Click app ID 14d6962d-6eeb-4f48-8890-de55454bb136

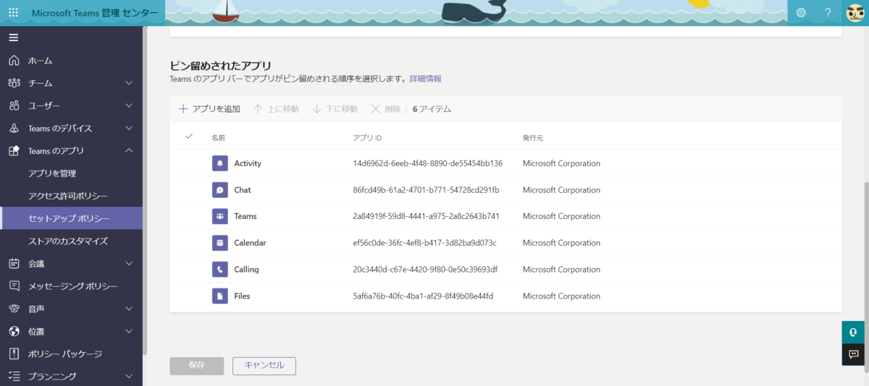pos(427,163)
